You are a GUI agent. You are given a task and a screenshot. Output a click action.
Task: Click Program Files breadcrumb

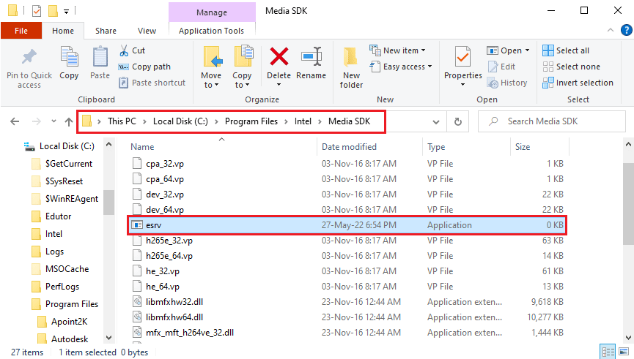click(251, 121)
